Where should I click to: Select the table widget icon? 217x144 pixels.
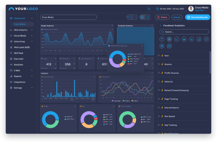click(162, 46)
